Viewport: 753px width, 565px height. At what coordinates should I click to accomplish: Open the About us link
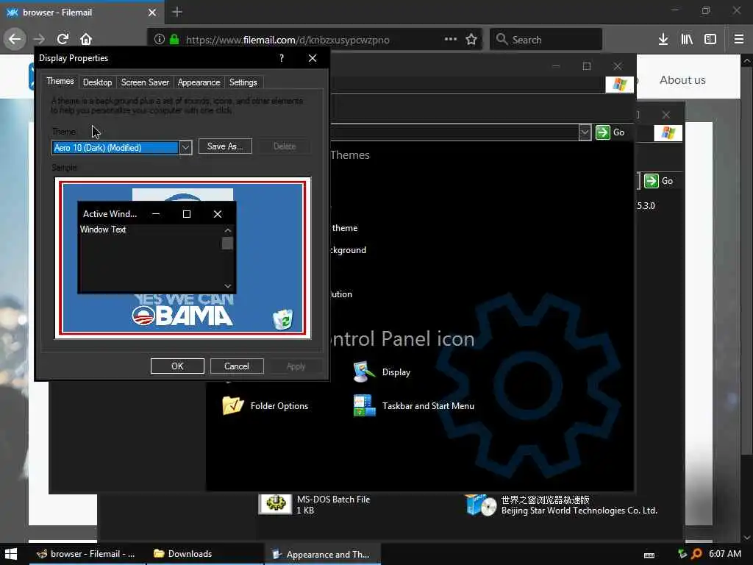(x=682, y=80)
